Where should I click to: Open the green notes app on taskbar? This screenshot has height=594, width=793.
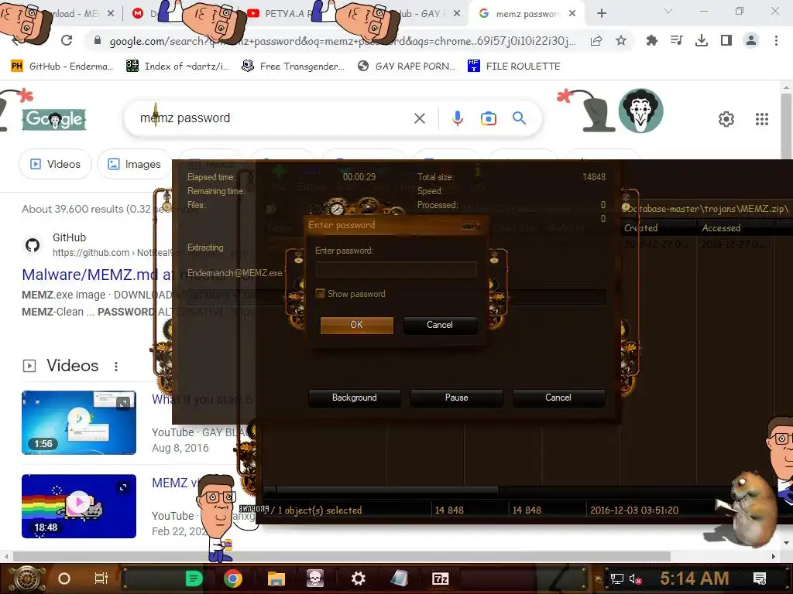[x=194, y=579]
